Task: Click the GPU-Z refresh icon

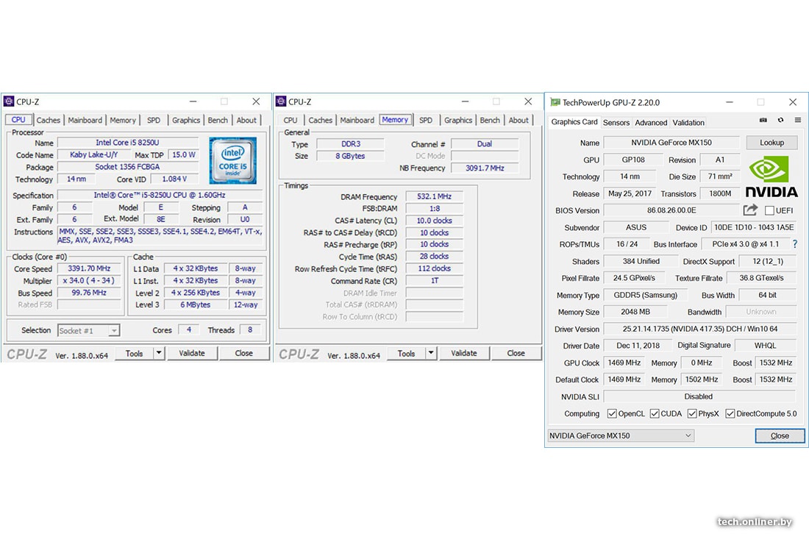Action: coord(780,121)
